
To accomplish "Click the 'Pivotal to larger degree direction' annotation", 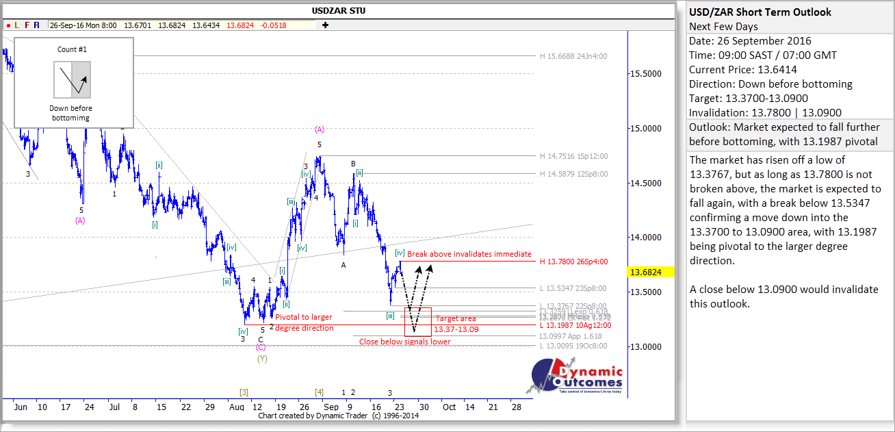I will (x=304, y=322).
